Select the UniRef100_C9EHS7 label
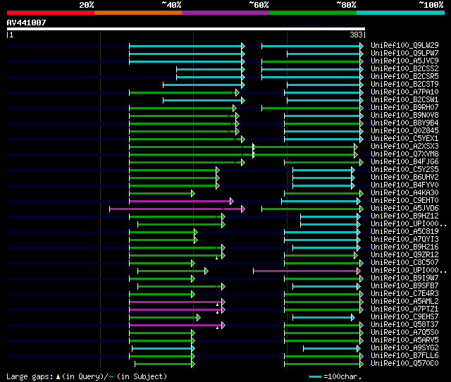Screen dimensions: 451x382 (404, 317)
